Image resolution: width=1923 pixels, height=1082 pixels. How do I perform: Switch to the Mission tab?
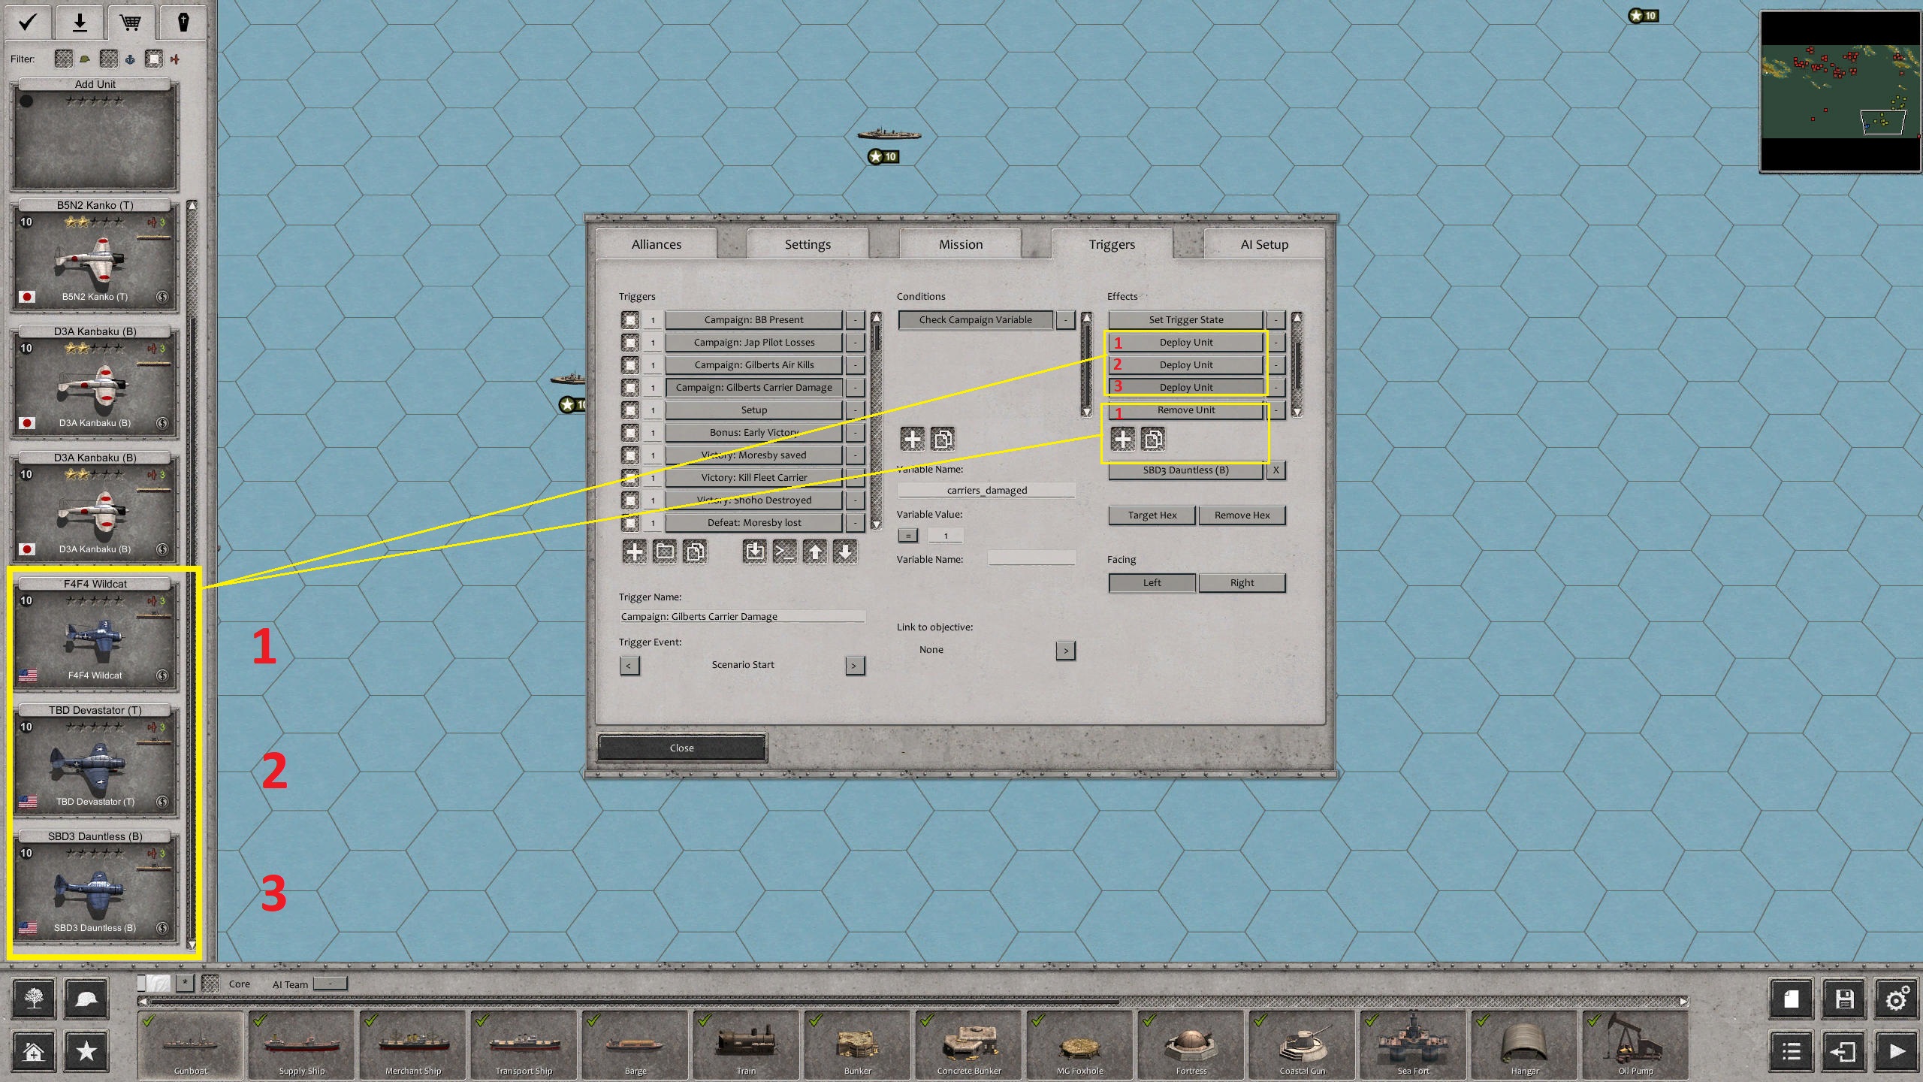coord(960,244)
